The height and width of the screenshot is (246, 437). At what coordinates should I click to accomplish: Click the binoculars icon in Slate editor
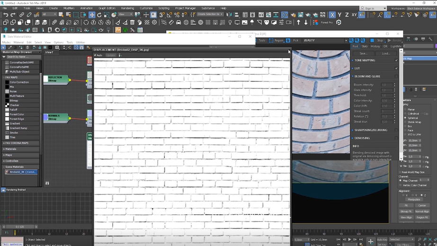click(x=47, y=183)
